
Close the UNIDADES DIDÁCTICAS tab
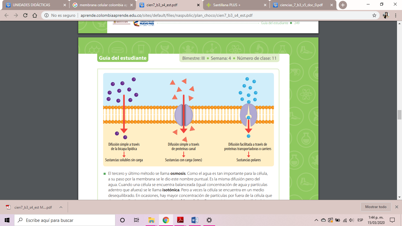tap(65, 5)
